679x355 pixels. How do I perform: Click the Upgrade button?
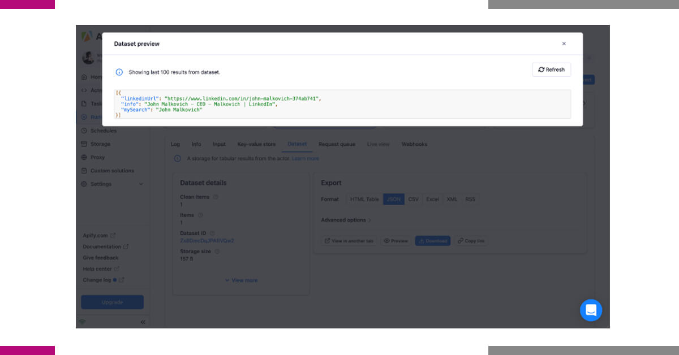point(112,302)
